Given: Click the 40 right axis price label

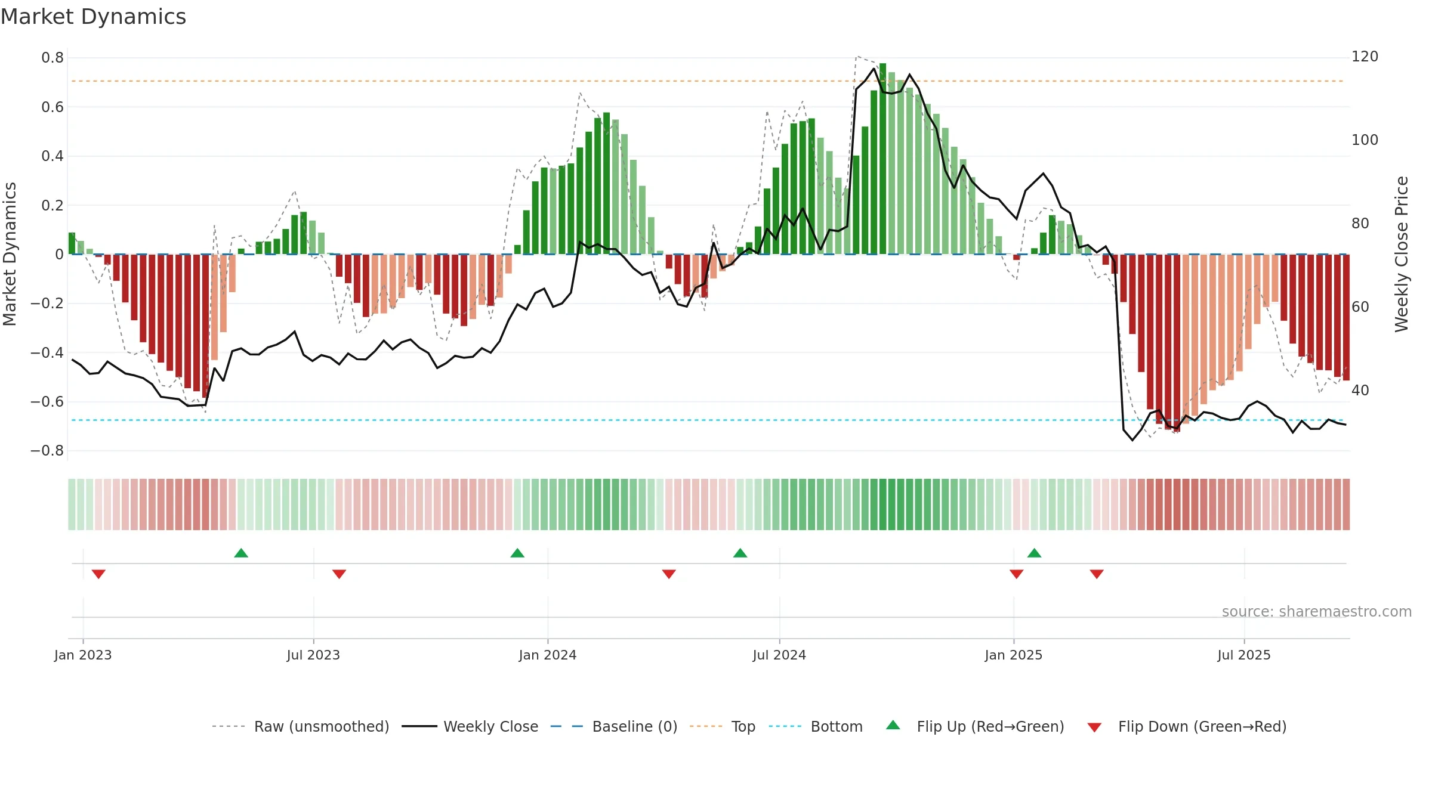Looking at the screenshot, I should [x=1360, y=391].
